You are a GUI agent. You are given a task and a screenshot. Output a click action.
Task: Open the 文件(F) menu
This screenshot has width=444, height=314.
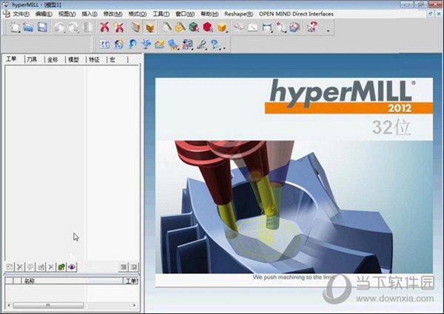(x=21, y=14)
